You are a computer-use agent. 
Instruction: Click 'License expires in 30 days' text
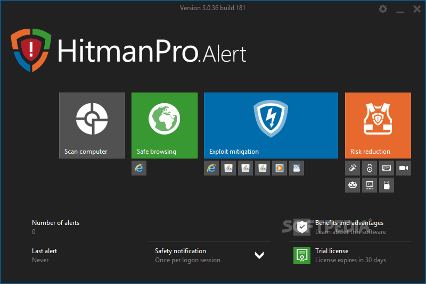pyautogui.click(x=350, y=260)
